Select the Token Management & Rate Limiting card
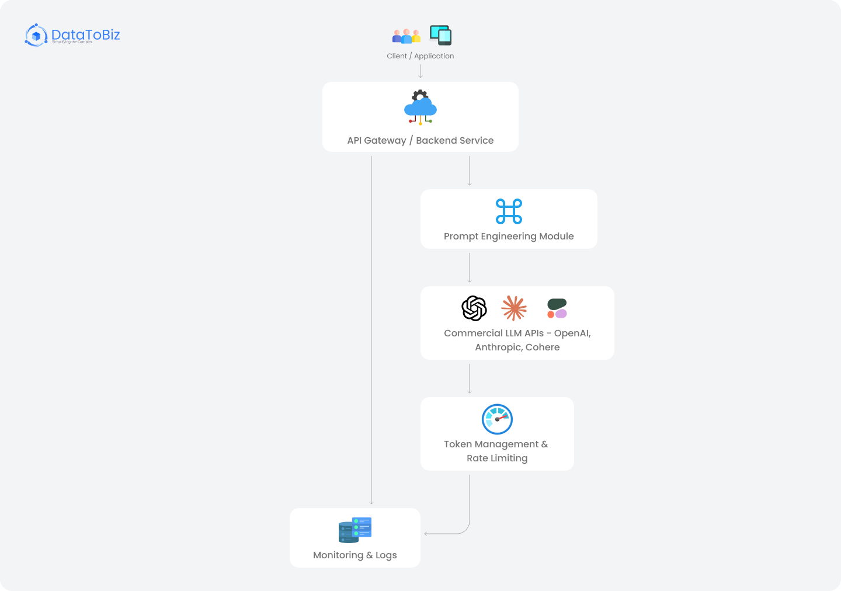The width and height of the screenshot is (841, 591). pyautogui.click(x=497, y=433)
